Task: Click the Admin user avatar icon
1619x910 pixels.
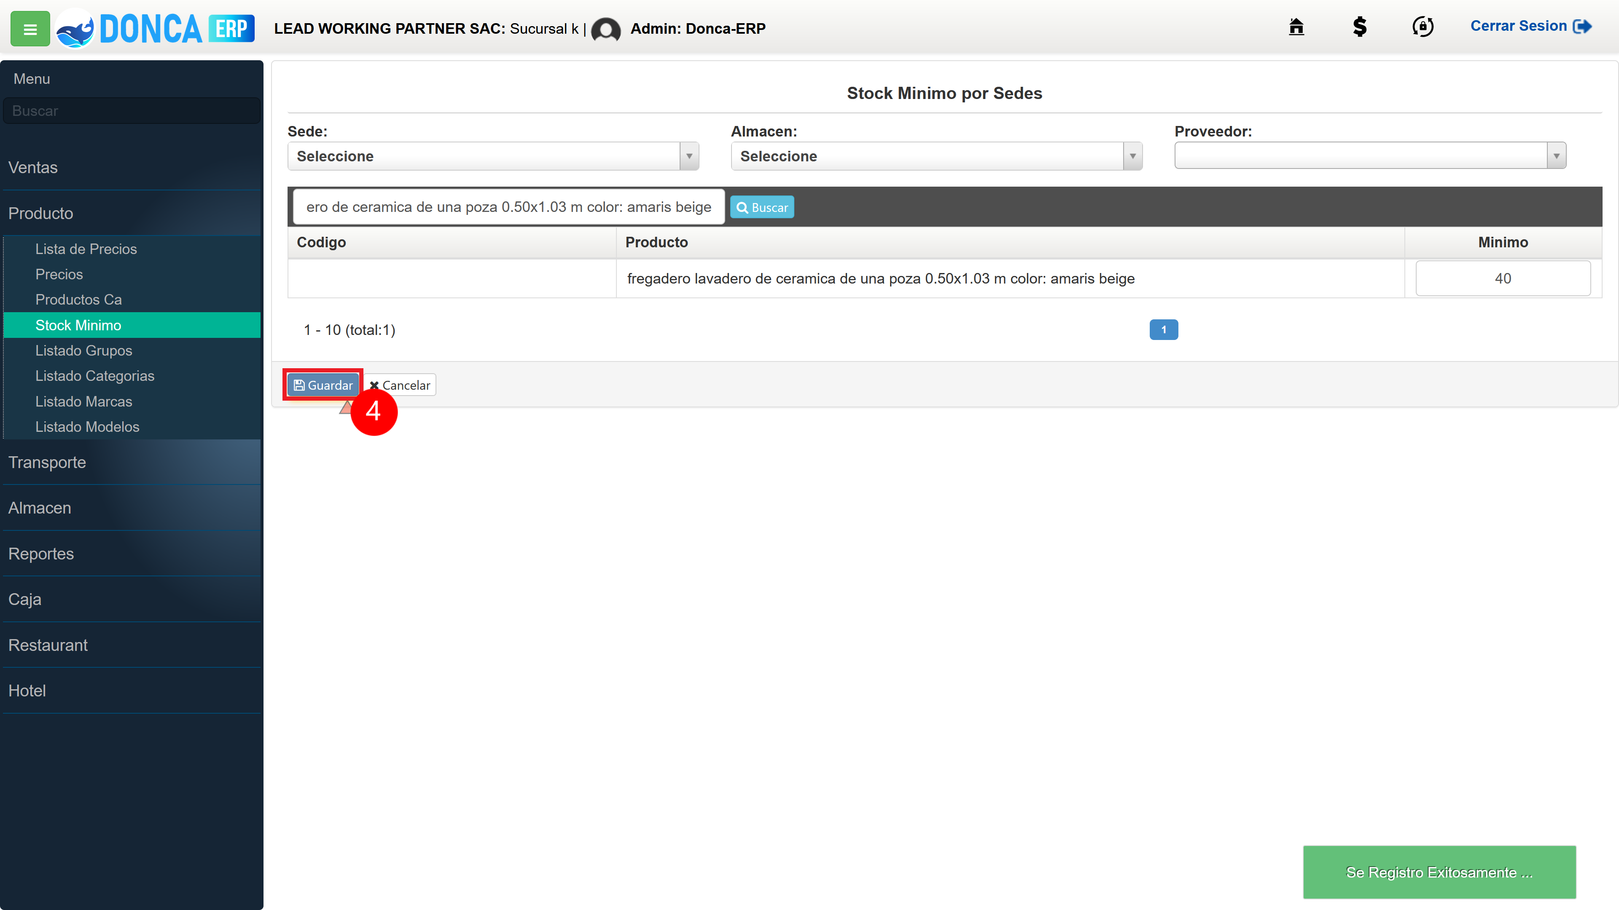Action: tap(606, 29)
